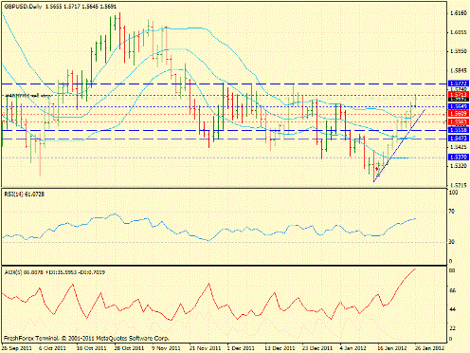Click the 1 Dec 2011 date label
Viewport: 470px width, 353px height.
tap(241, 348)
